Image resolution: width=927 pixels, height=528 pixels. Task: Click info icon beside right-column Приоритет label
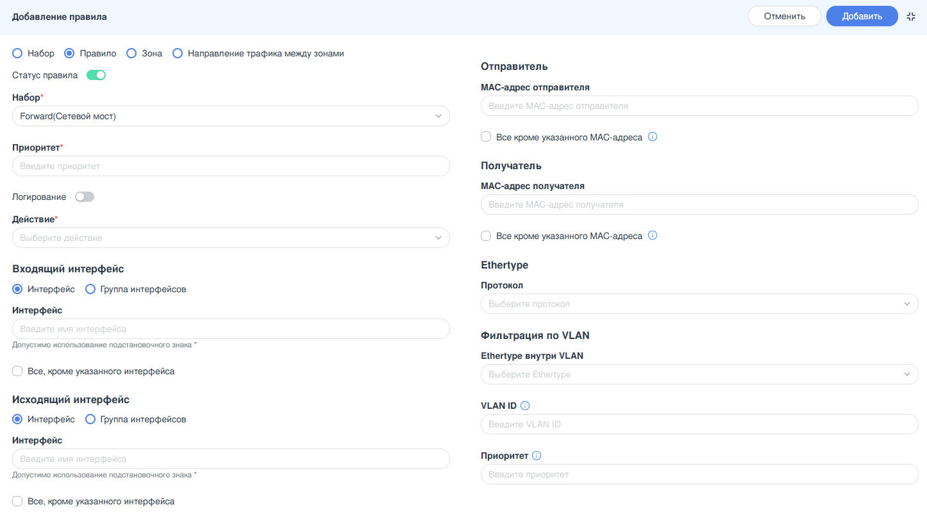click(537, 456)
